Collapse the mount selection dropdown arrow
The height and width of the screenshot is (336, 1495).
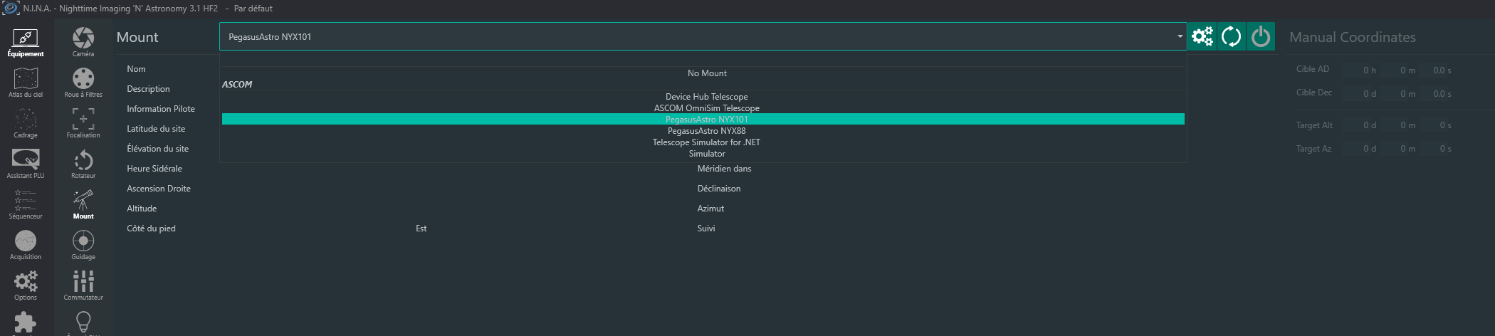tap(1180, 36)
